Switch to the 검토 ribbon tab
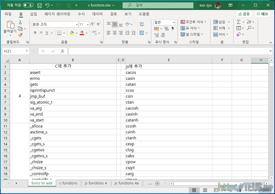The width and height of the screenshot is (275, 194). (x=114, y=14)
